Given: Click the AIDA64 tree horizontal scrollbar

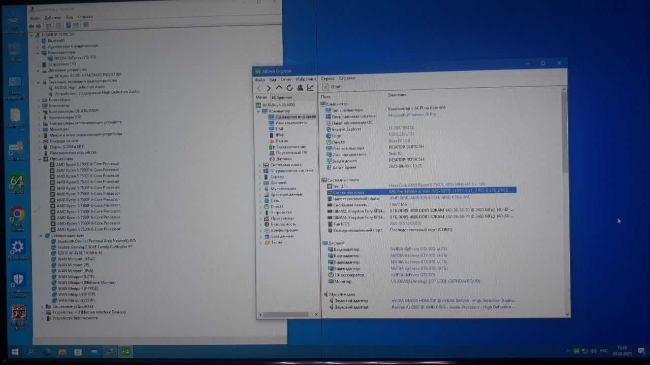Looking at the screenshot, I should tap(288, 315).
